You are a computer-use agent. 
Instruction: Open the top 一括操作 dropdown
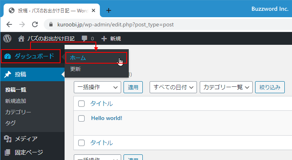point(97,87)
